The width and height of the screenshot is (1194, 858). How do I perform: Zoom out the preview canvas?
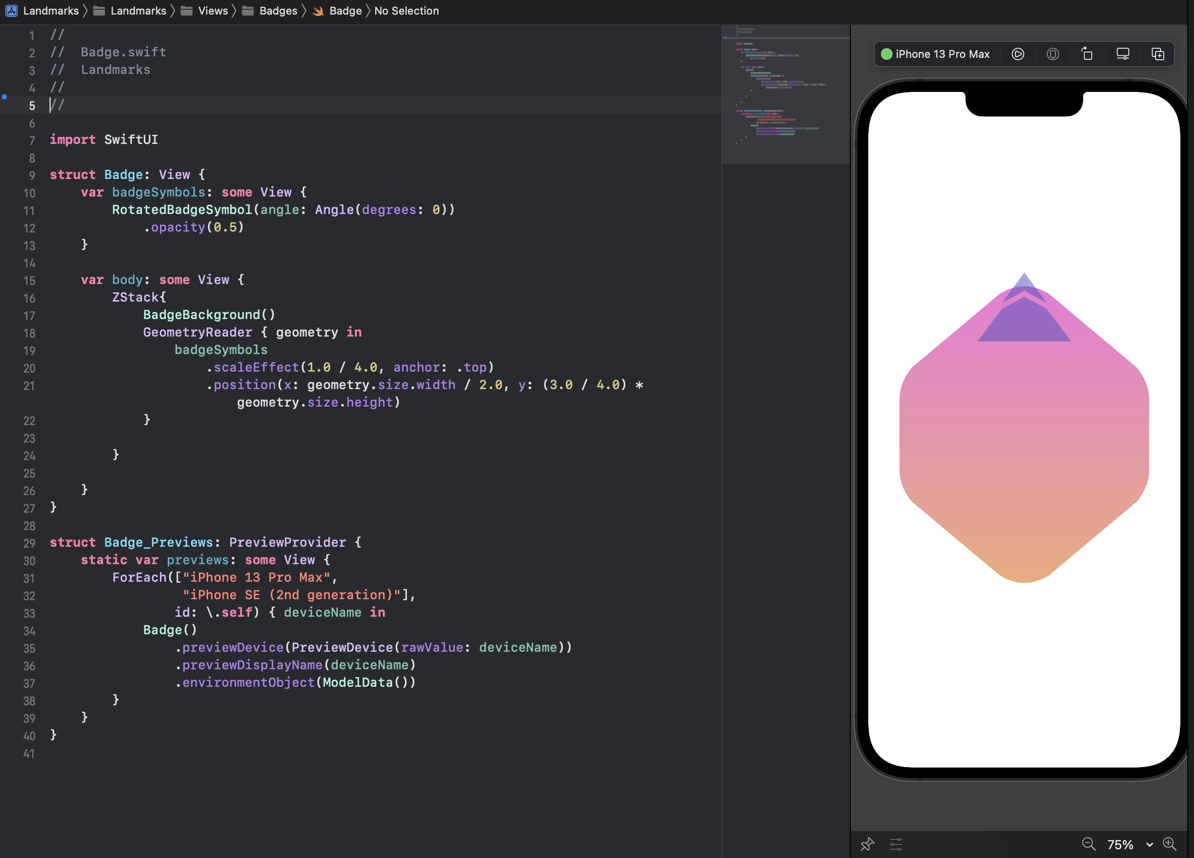click(1089, 844)
